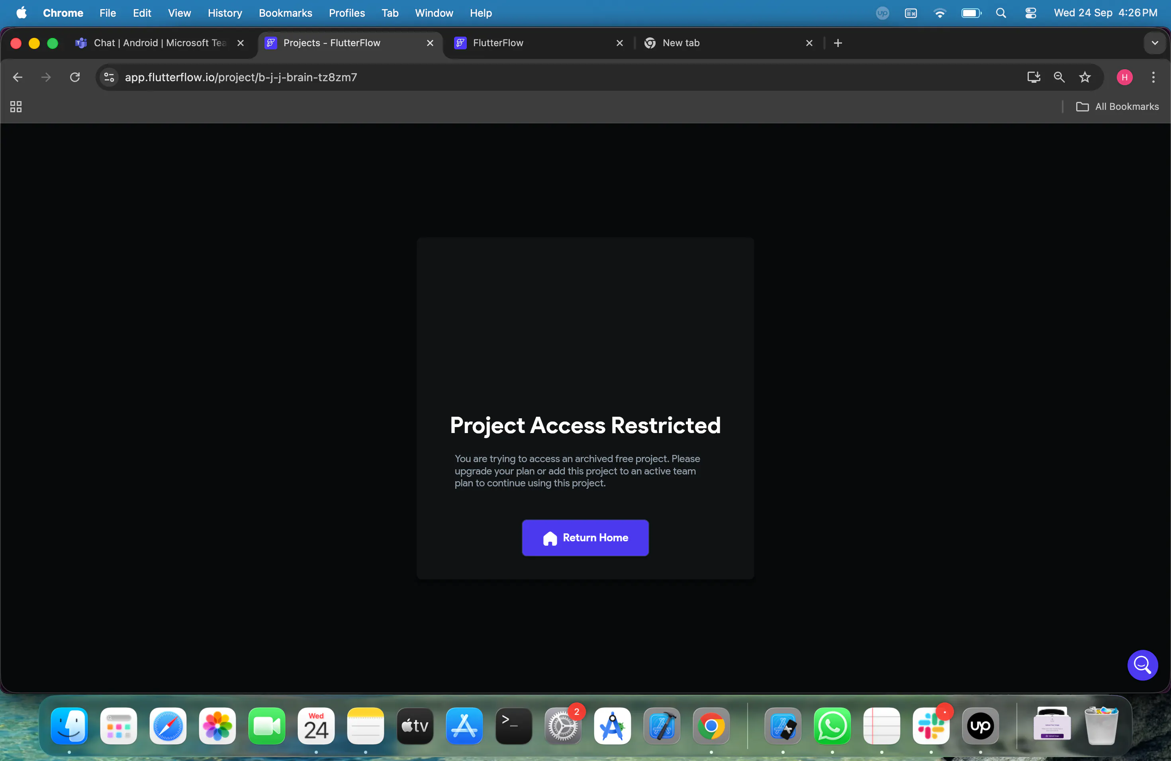Open WhatsApp from the dock
This screenshot has height=761, width=1171.
click(832, 726)
